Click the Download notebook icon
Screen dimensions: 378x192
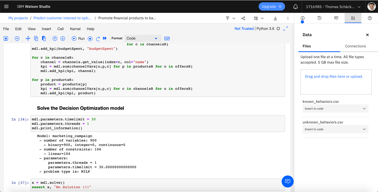275,18
